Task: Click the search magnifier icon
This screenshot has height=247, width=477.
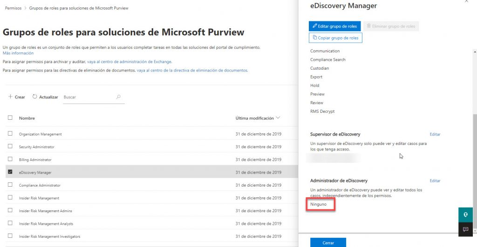Action: (118, 97)
